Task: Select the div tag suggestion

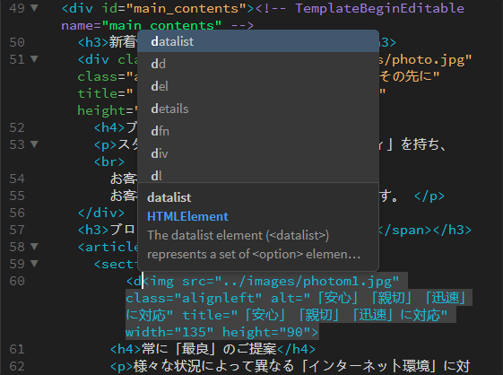Action: pos(258,153)
